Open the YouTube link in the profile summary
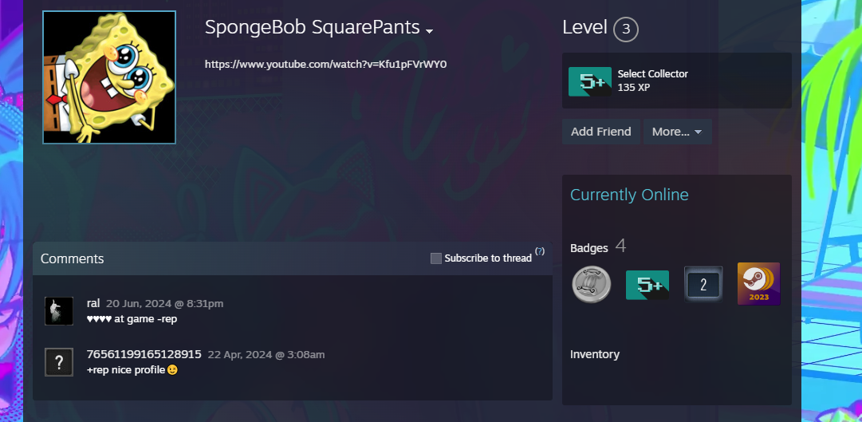 tap(325, 65)
